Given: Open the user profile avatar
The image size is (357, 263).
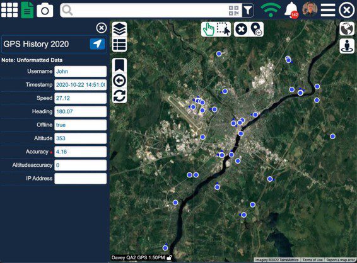Looking at the screenshot, I should [310, 9].
